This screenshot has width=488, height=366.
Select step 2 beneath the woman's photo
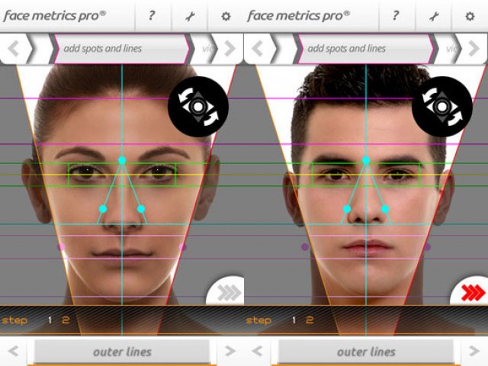(66, 320)
